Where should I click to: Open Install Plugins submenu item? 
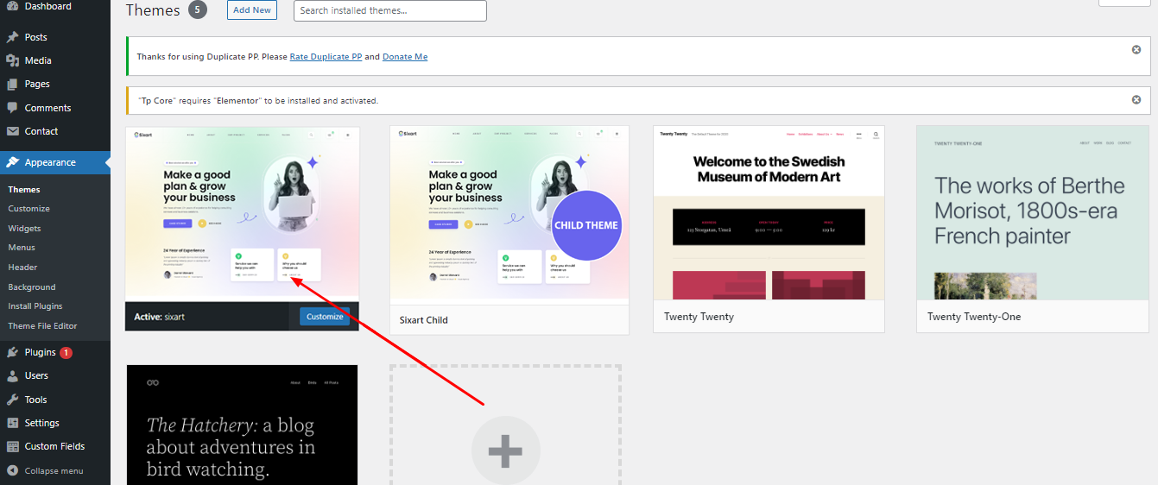35,305
